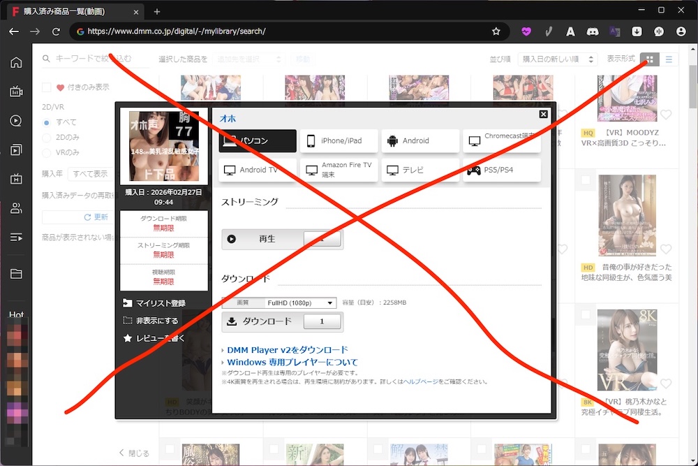Switch to grid display view icon

click(x=650, y=60)
